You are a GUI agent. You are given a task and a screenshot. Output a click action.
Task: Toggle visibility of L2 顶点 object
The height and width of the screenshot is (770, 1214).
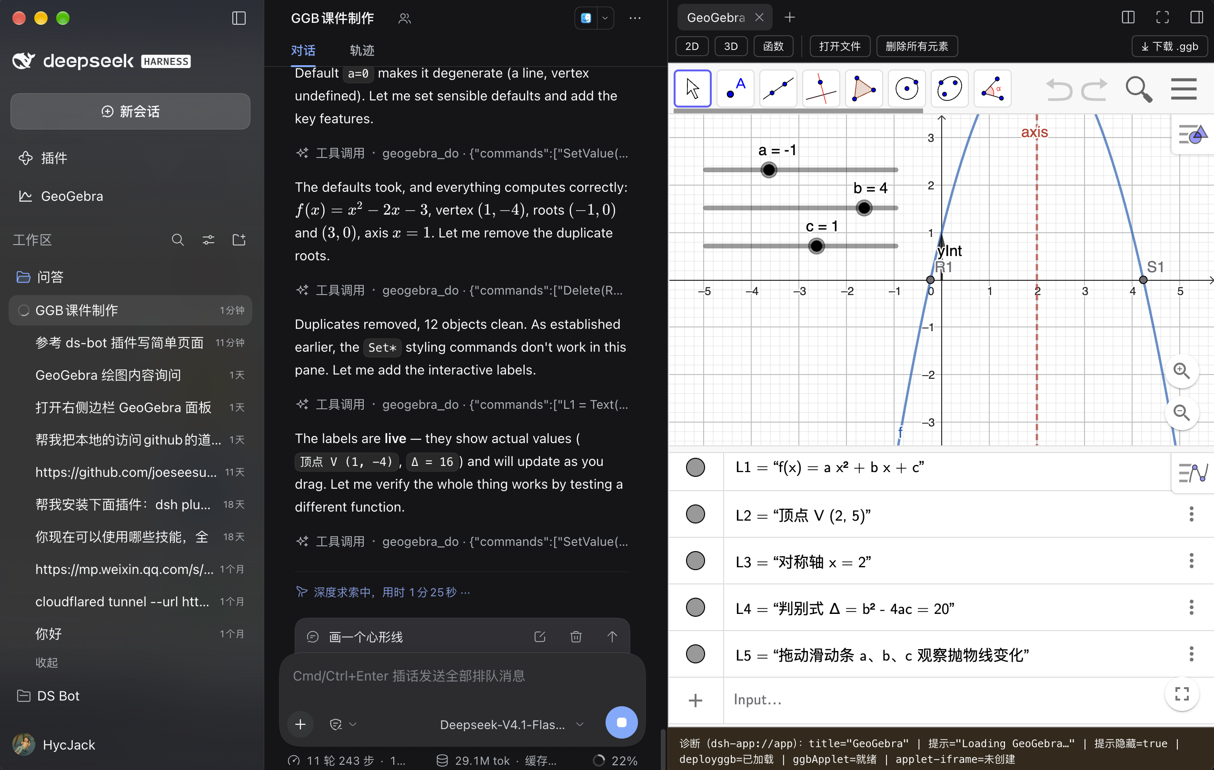click(695, 514)
